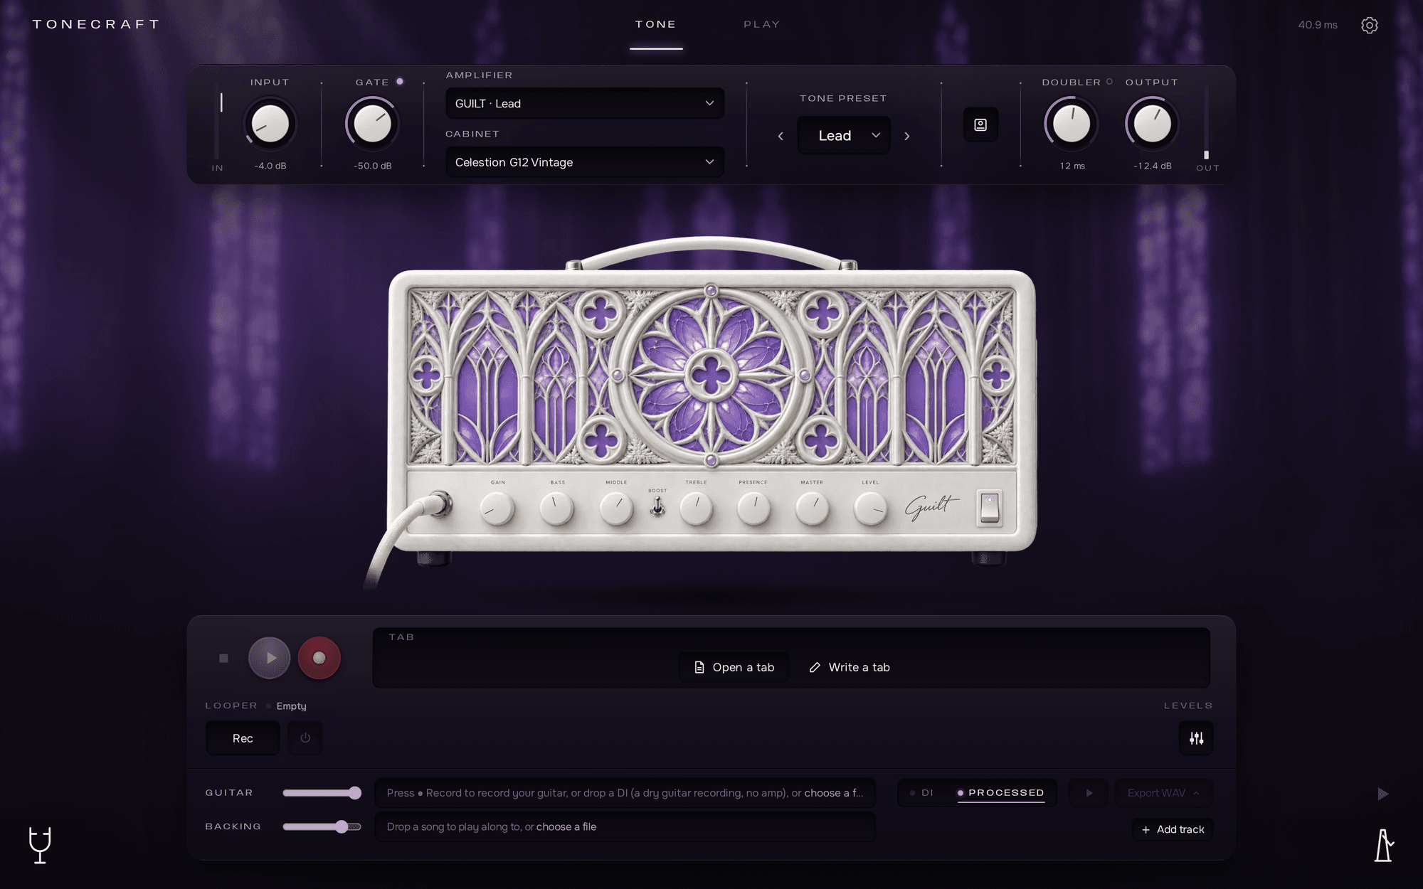Select the PROCESSED output option
Screen dimensions: 1423x889
[1001, 793]
